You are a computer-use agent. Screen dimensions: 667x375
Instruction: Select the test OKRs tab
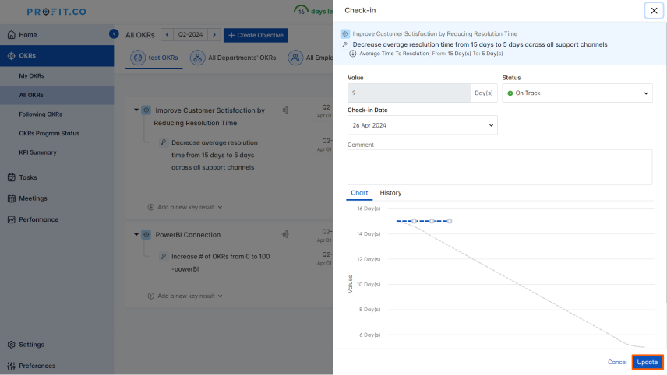(154, 58)
